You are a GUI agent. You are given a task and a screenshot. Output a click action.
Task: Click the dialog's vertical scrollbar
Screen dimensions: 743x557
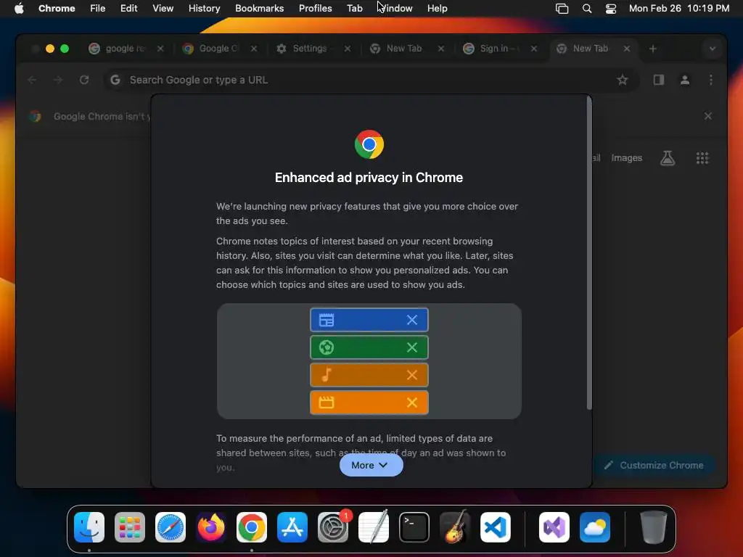click(589, 253)
